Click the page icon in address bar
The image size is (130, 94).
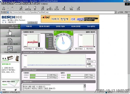tap(8, 12)
